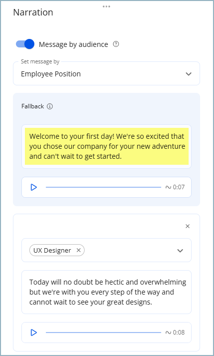This screenshot has height=356, width=214.
Task: Play the UX Designer narration audio
Action: click(x=34, y=333)
